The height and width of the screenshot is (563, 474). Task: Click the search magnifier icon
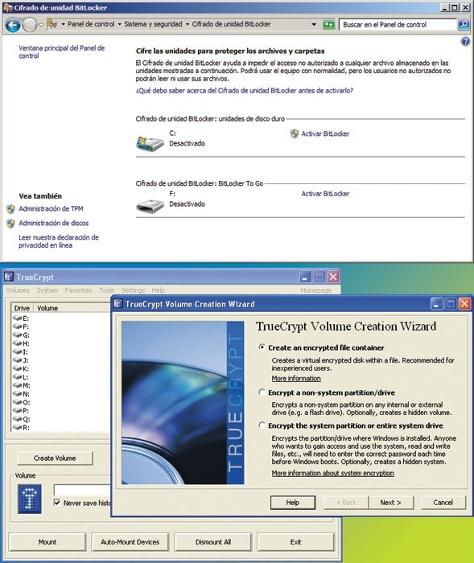pyautogui.click(x=464, y=24)
